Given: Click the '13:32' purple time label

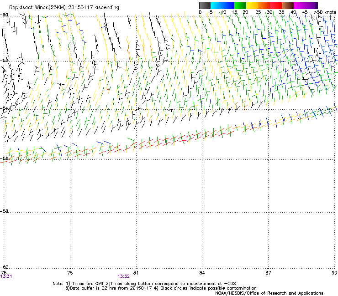Looking at the screenshot, I should point(123,276).
